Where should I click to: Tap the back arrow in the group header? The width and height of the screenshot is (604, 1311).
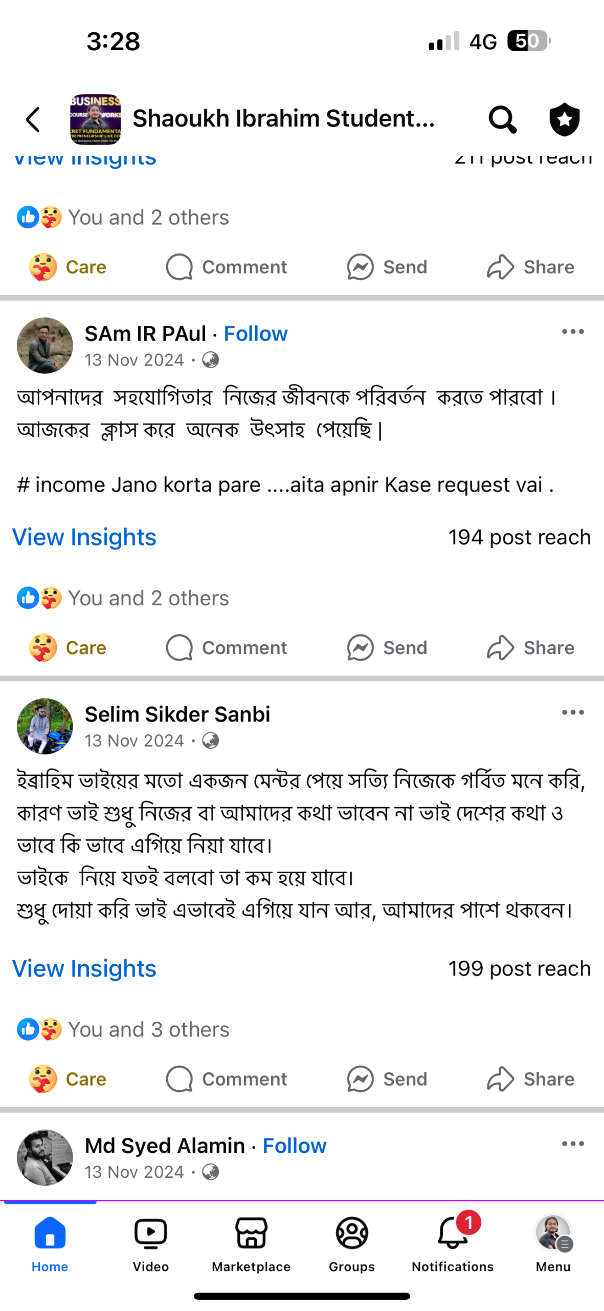coord(34,119)
